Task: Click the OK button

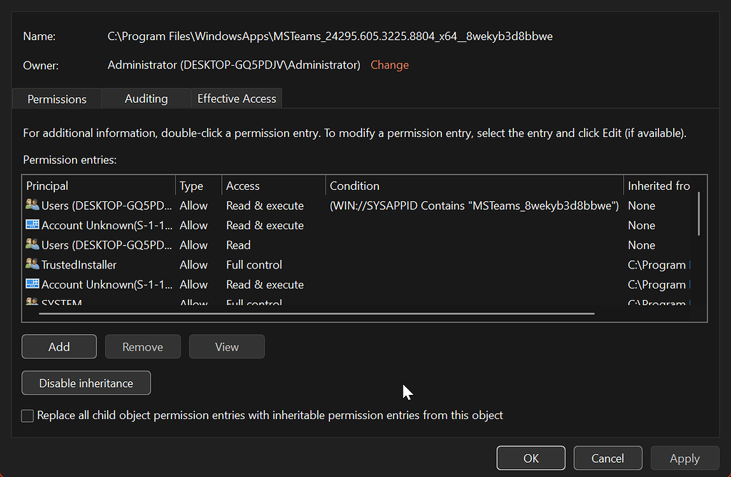Action: point(530,458)
